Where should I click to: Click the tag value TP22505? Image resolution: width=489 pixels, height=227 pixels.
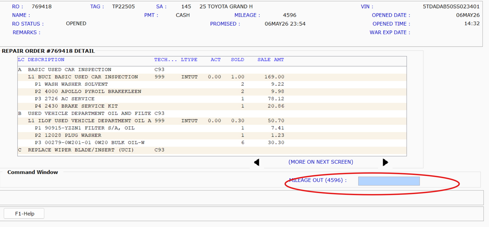[124, 7]
